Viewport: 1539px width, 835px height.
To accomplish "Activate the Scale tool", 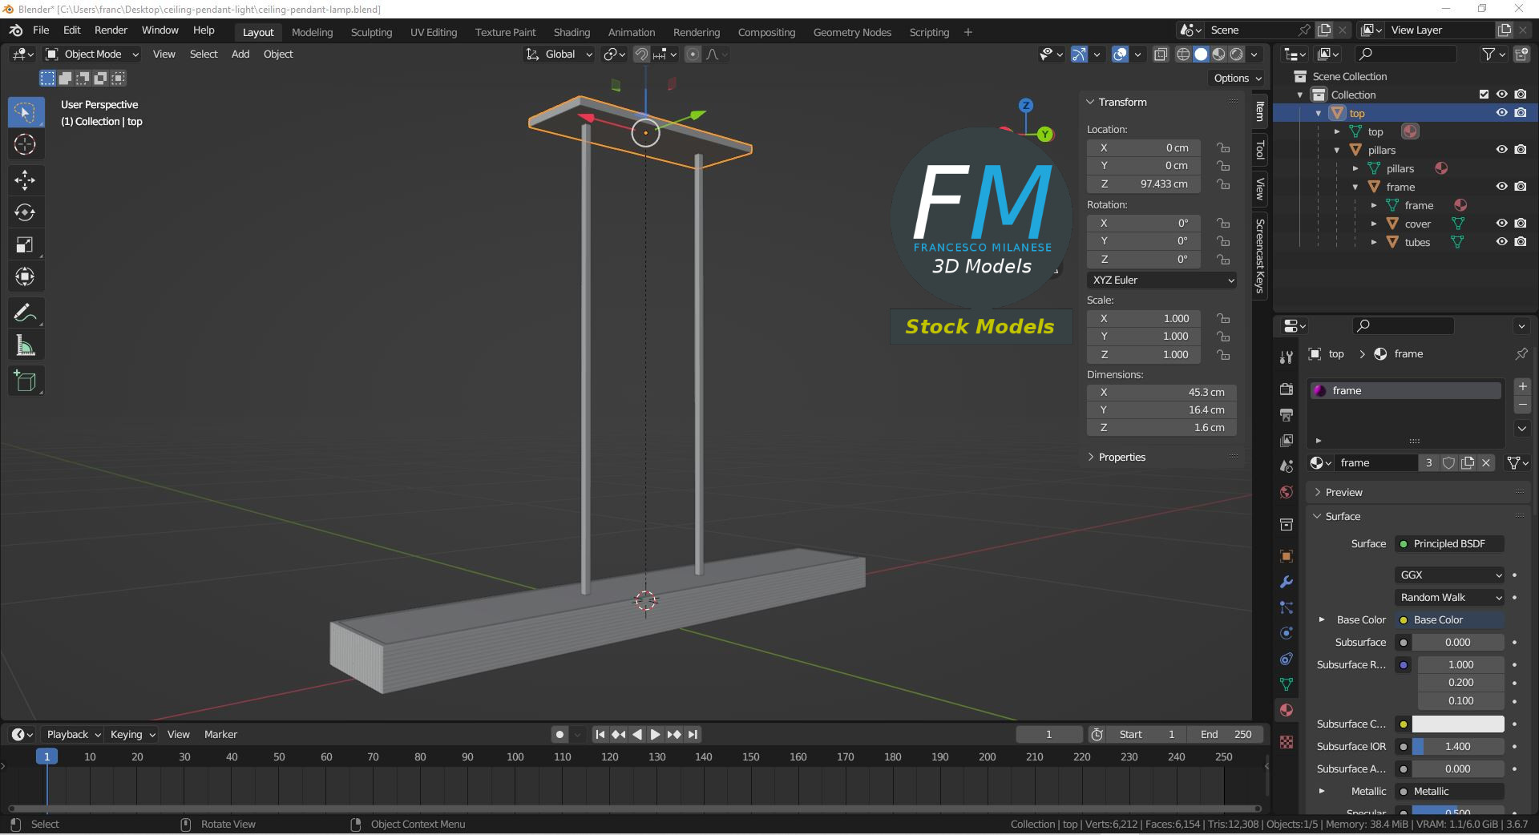I will click(x=25, y=245).
